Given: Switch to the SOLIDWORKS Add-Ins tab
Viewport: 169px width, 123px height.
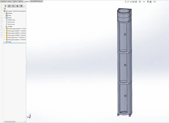Looking at the screenshot, I should [36, 1].
